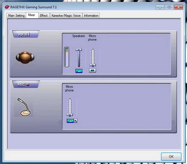
Task: Switch to the Information tab
Action: tap(91, 15)
